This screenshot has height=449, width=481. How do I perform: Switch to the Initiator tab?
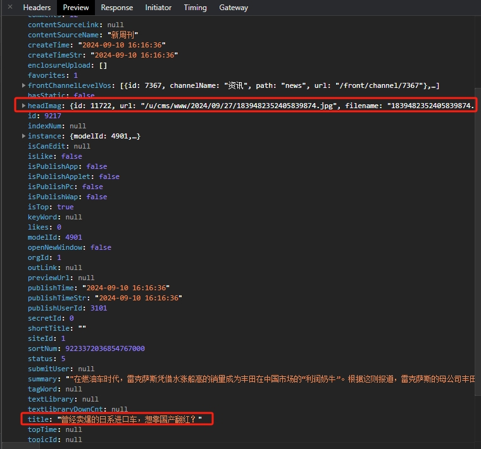tap(158, 8)
